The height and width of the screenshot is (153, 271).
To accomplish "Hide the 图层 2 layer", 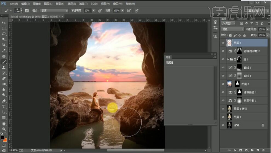I will point(223,84).
